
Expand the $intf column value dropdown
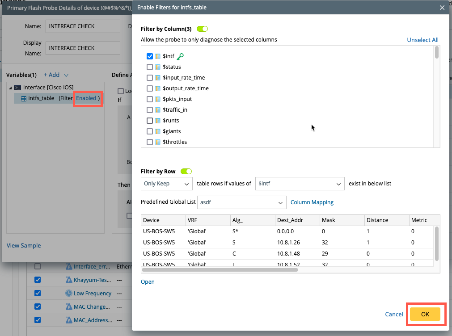point(300,184)
